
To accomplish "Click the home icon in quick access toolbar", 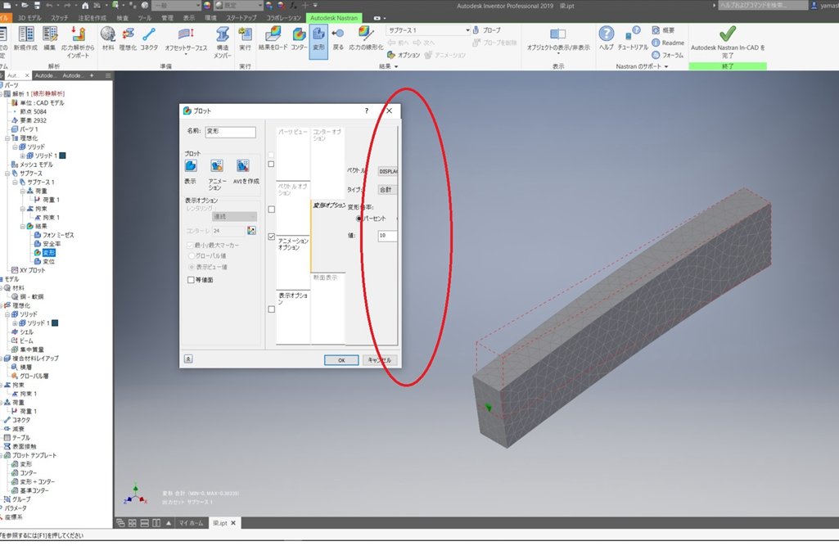I will [x=86, y=6].
